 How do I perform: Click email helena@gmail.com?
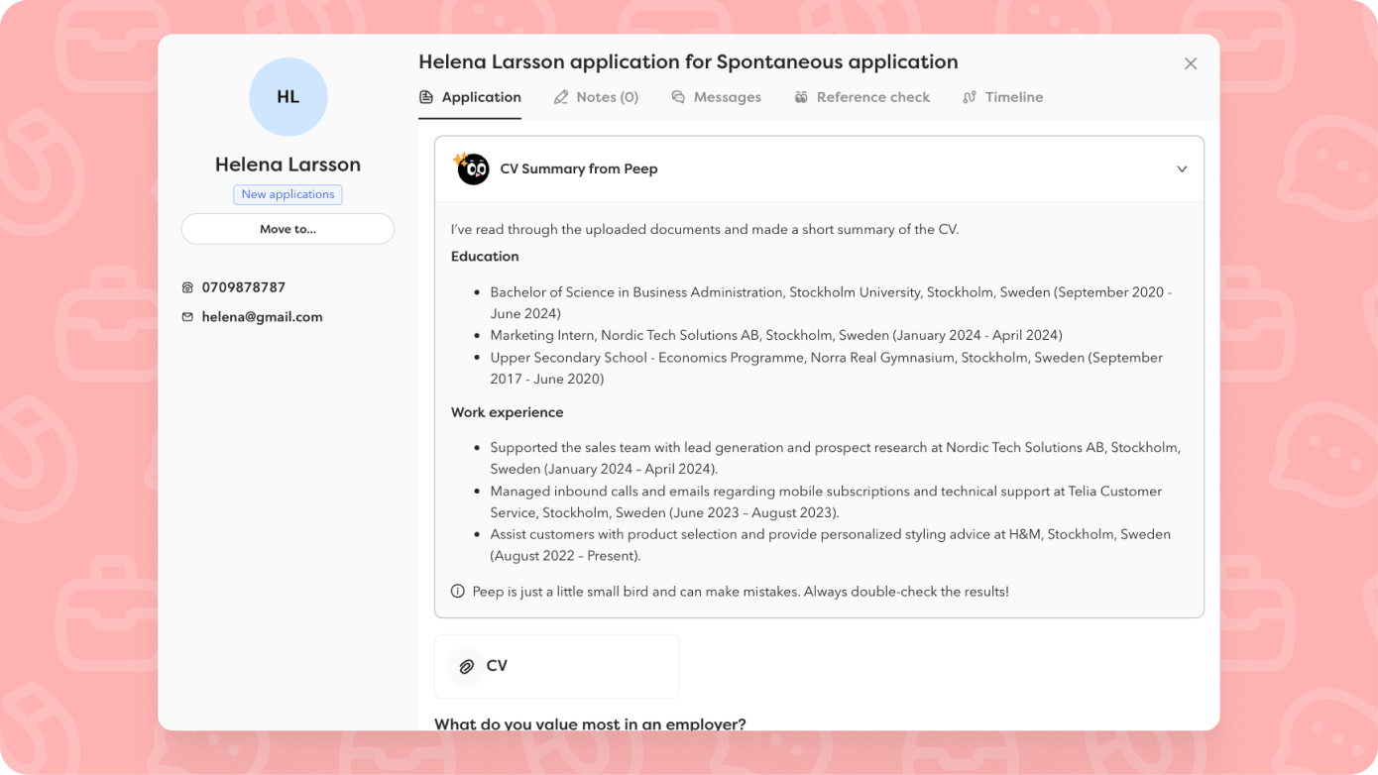click(263, 317)
